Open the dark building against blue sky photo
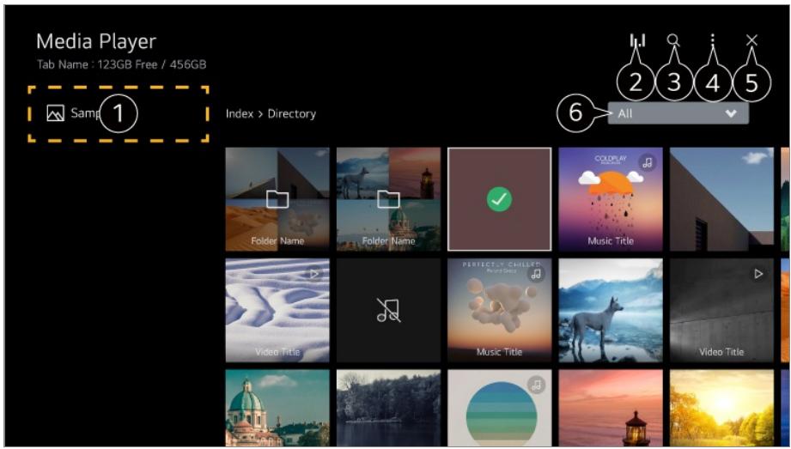The image size is (791, 449). 721,199
